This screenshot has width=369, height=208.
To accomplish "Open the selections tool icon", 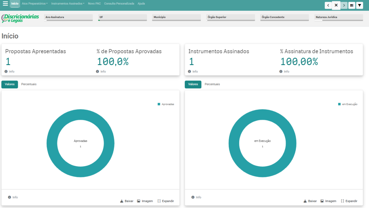I will [352, 5].
